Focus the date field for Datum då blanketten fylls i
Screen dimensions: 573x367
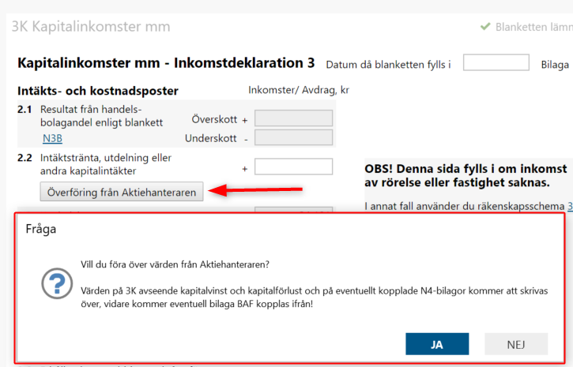point(496,62)
